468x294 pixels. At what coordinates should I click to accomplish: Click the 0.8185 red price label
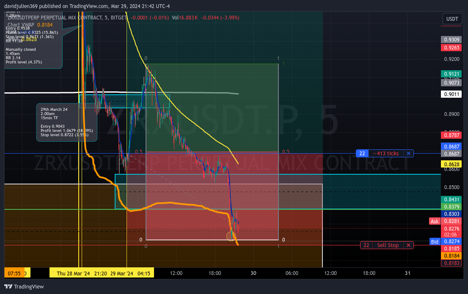[451, 249]
